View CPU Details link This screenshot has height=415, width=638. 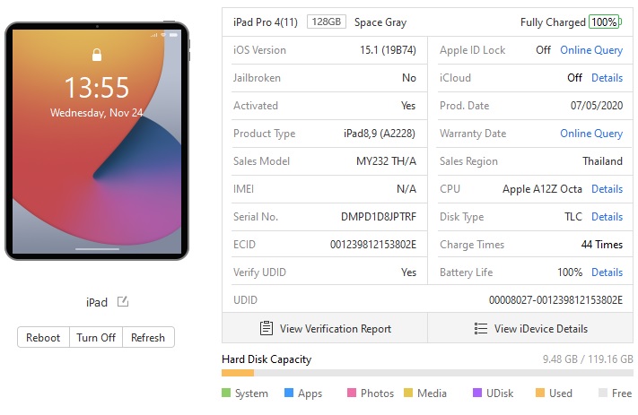tap(607, 189)
